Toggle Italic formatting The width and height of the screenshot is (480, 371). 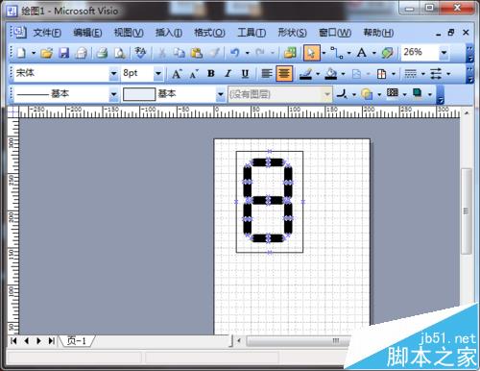(x=228, y=74)
